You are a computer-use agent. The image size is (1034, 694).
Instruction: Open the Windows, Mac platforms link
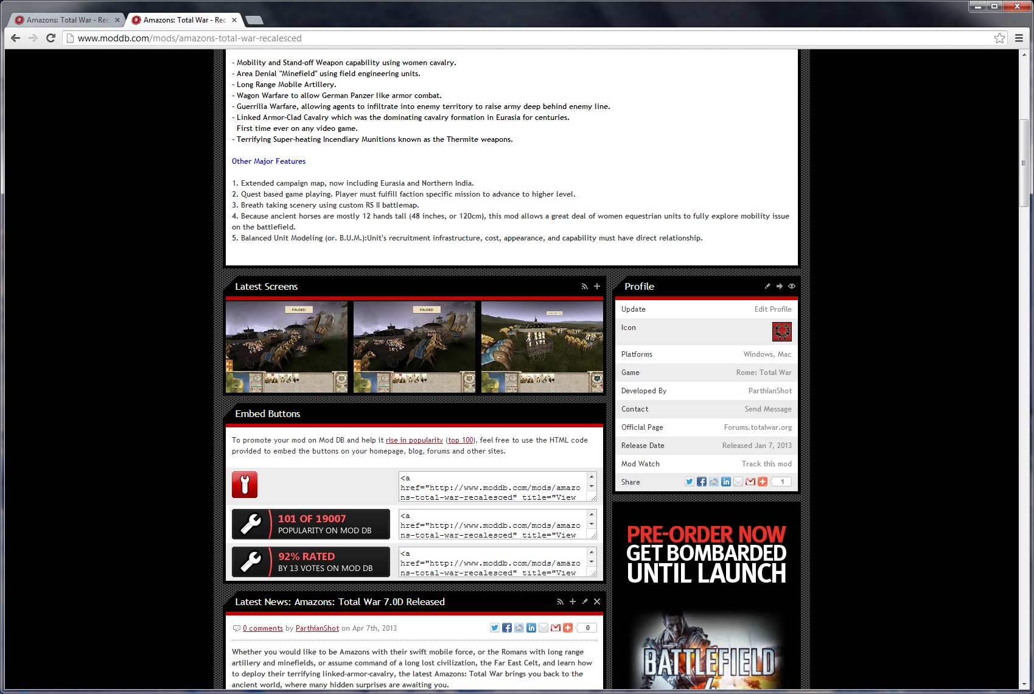pos(767,354)
